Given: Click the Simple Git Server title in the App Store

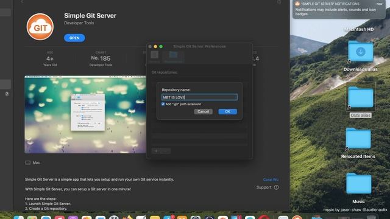Looking at the screenshot, I should [90, 16].
